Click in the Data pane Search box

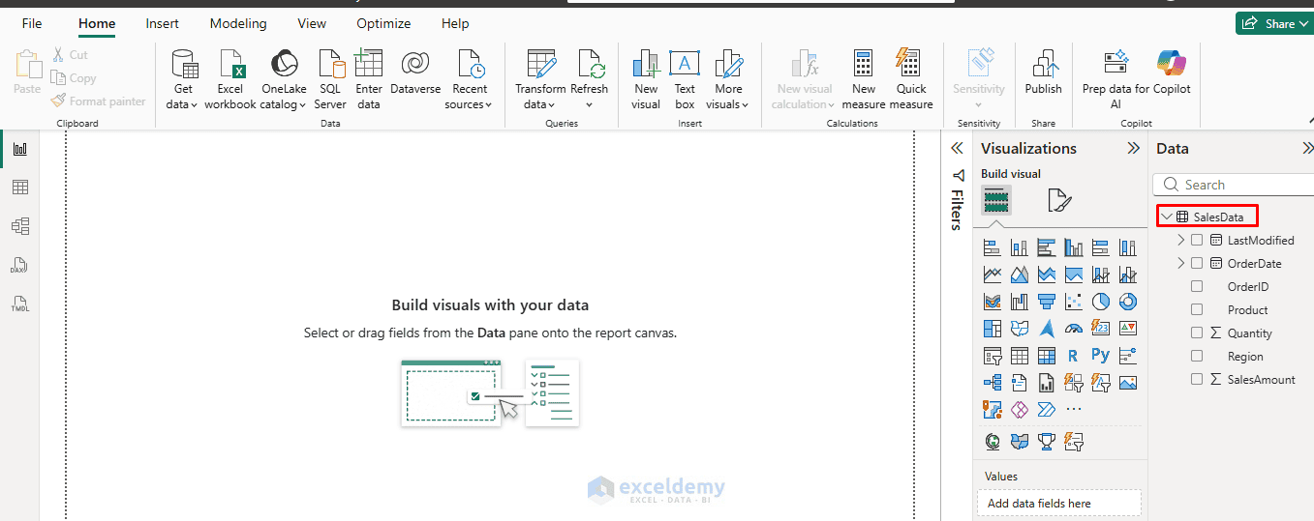[x=1233, y=185]
